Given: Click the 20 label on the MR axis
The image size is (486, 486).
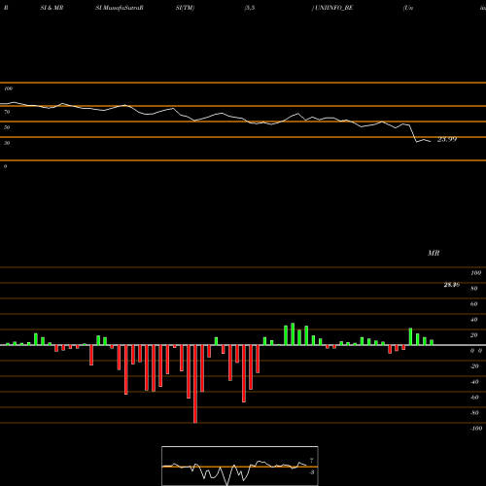Looking at the screenshot, I should coord(474,335).
